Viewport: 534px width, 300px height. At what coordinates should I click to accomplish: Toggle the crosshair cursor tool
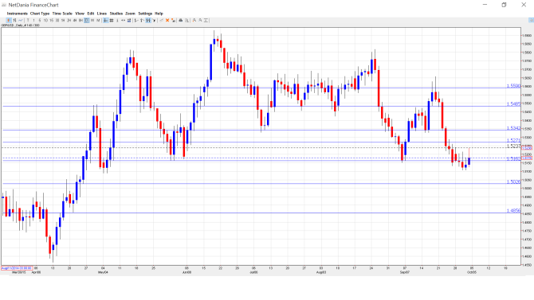tap(105, 21)
